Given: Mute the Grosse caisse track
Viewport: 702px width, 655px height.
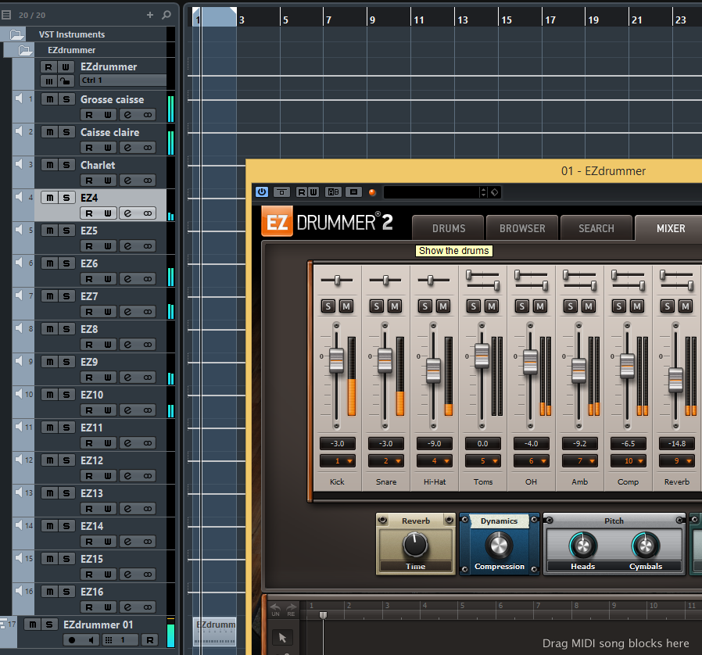Looking at the screenshot, I should [50, 99].
